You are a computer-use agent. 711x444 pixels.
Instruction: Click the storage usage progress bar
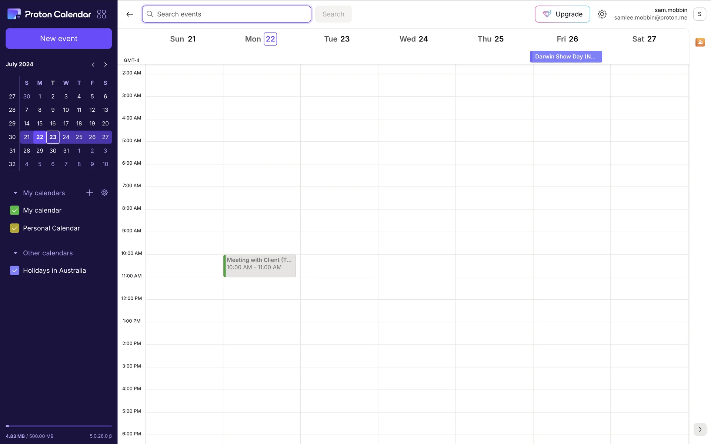tap(59, 426)
